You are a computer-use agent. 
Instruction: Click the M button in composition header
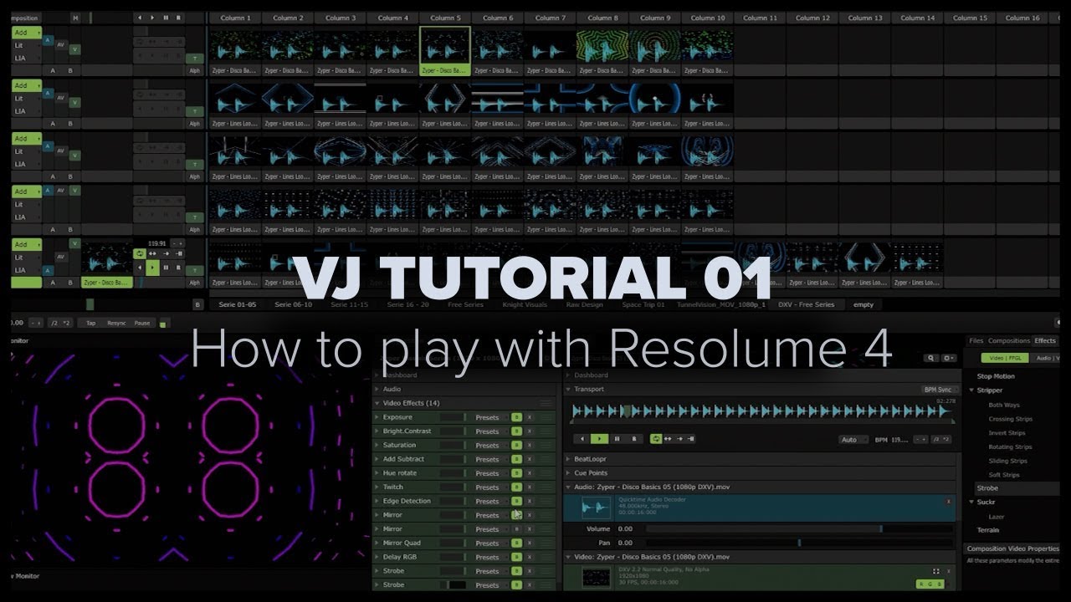point(75,18)
